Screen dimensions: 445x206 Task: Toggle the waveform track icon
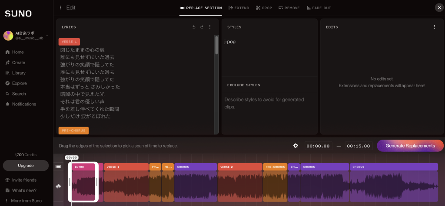58,186
